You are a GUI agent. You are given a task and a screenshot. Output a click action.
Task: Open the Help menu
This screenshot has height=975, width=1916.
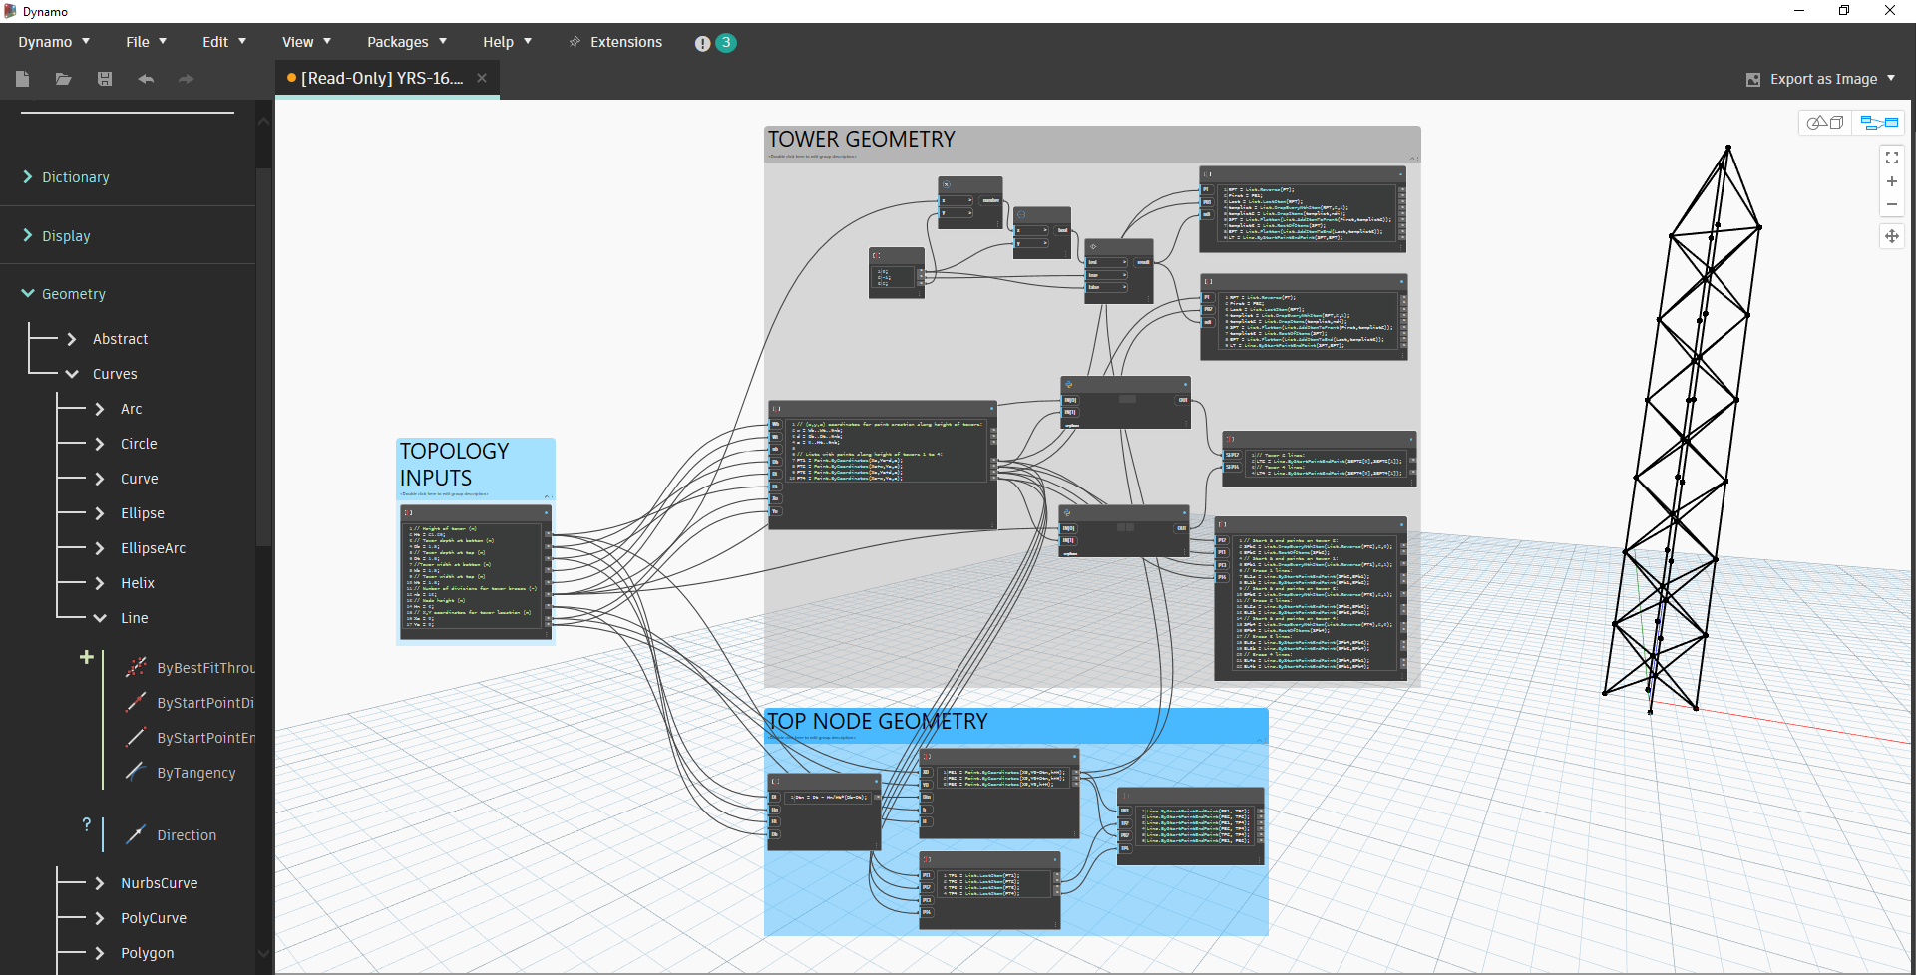tap(507, 42)
